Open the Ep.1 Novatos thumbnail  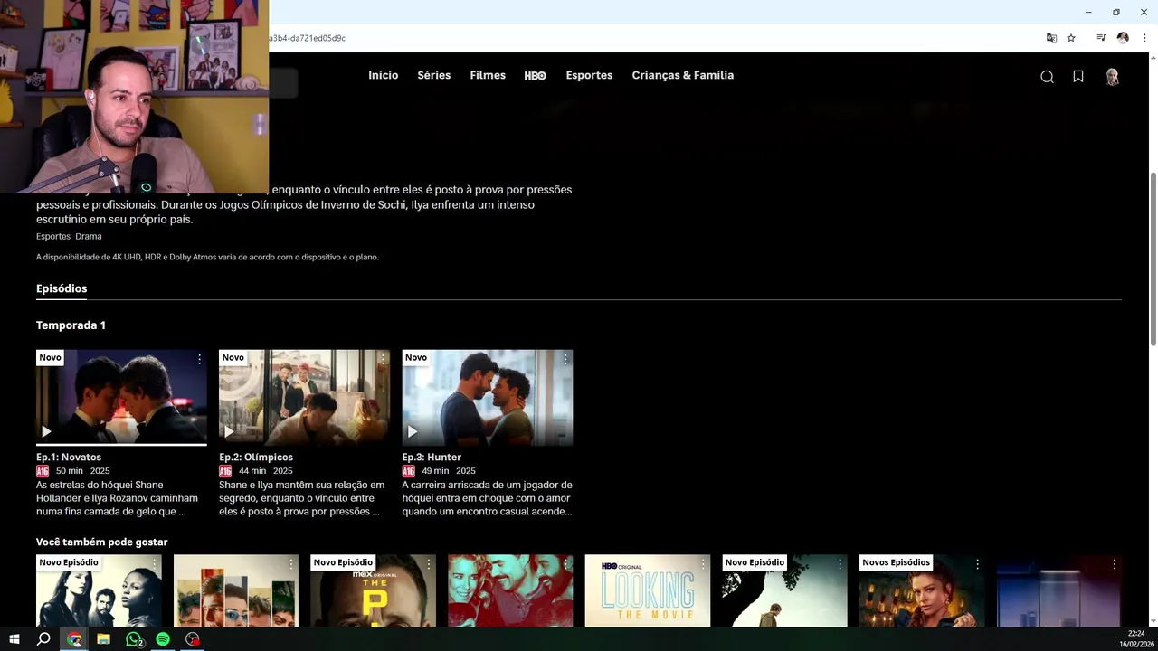pos(121,397)
